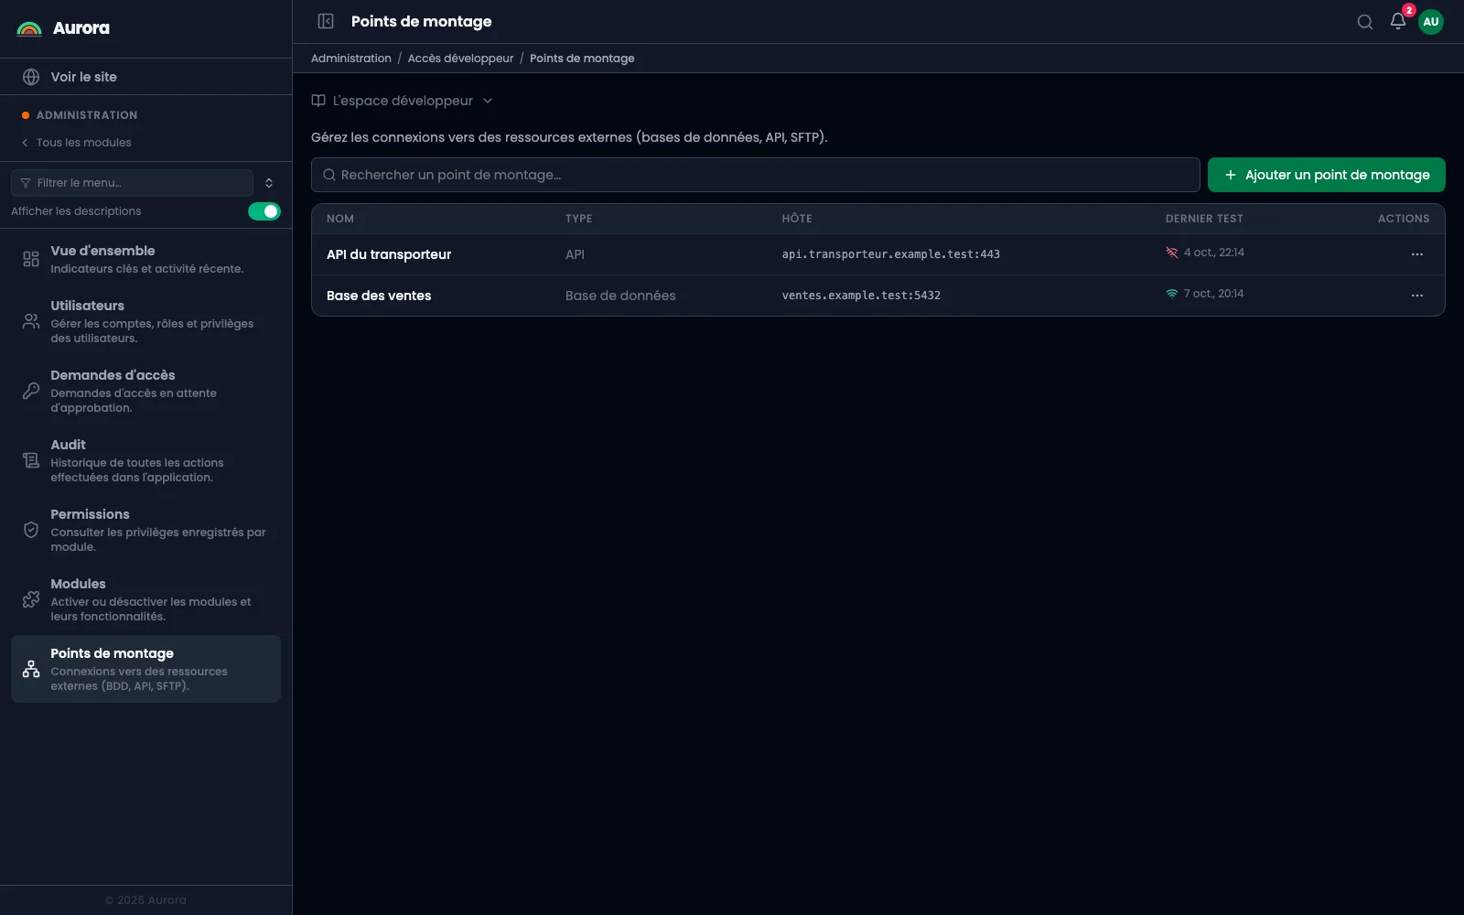Open the AU user avatar menu
The height and width of the screenshot is (915, 1464).
click(x=1431, y=22)
